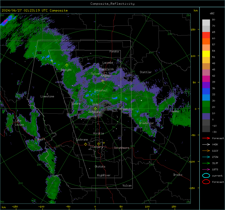225x210 pixels.
Task: Click the Calgary city label
Action: (x=97, y=147)
